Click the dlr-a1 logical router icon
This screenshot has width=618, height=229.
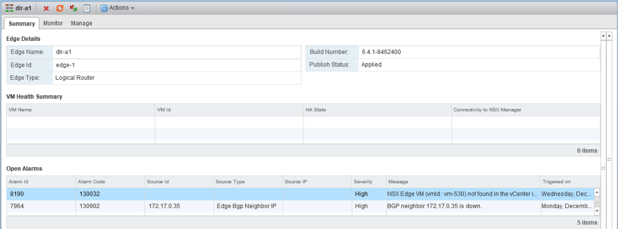tap(10, 8)
